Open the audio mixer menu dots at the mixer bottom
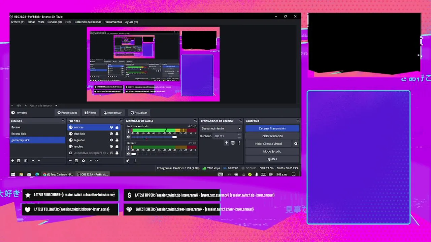The width and height of the screenshot is (431, 242). (x=135, y=161)
